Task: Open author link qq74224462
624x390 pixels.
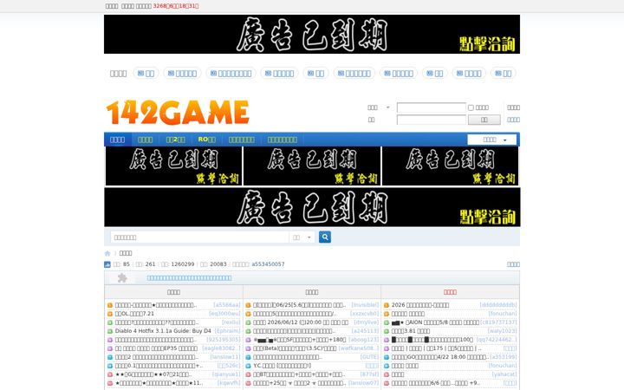Action: tap(497, 340)
